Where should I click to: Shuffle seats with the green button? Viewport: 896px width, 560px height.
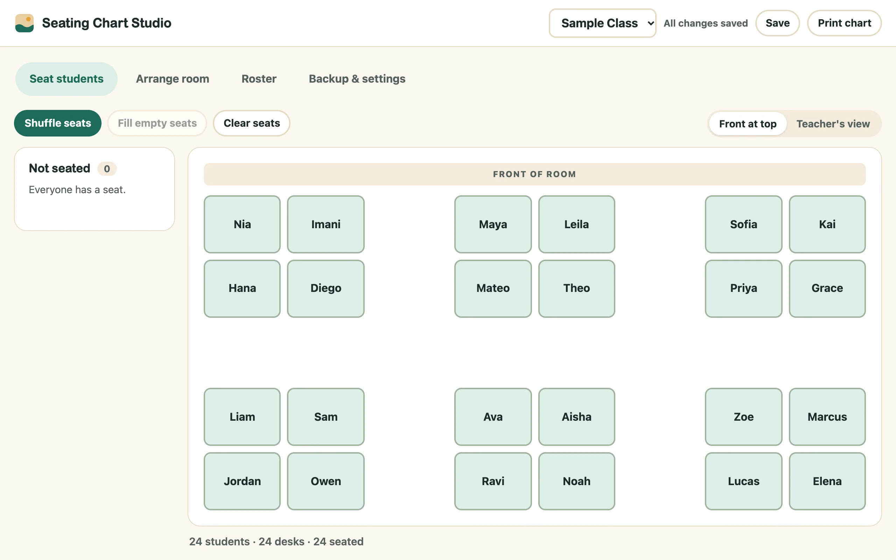(58, 123)
